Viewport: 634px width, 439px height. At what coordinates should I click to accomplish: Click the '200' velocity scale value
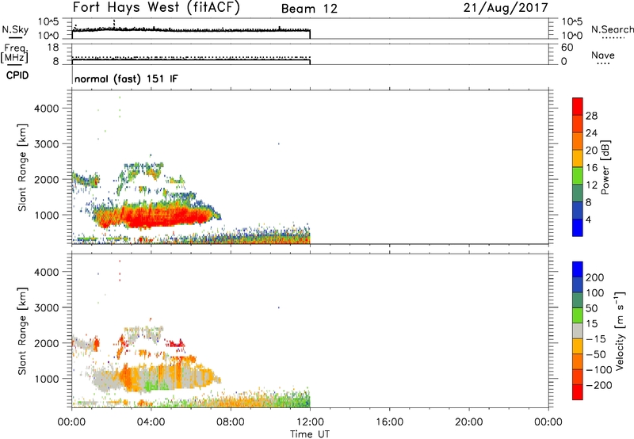click(595, 277)
